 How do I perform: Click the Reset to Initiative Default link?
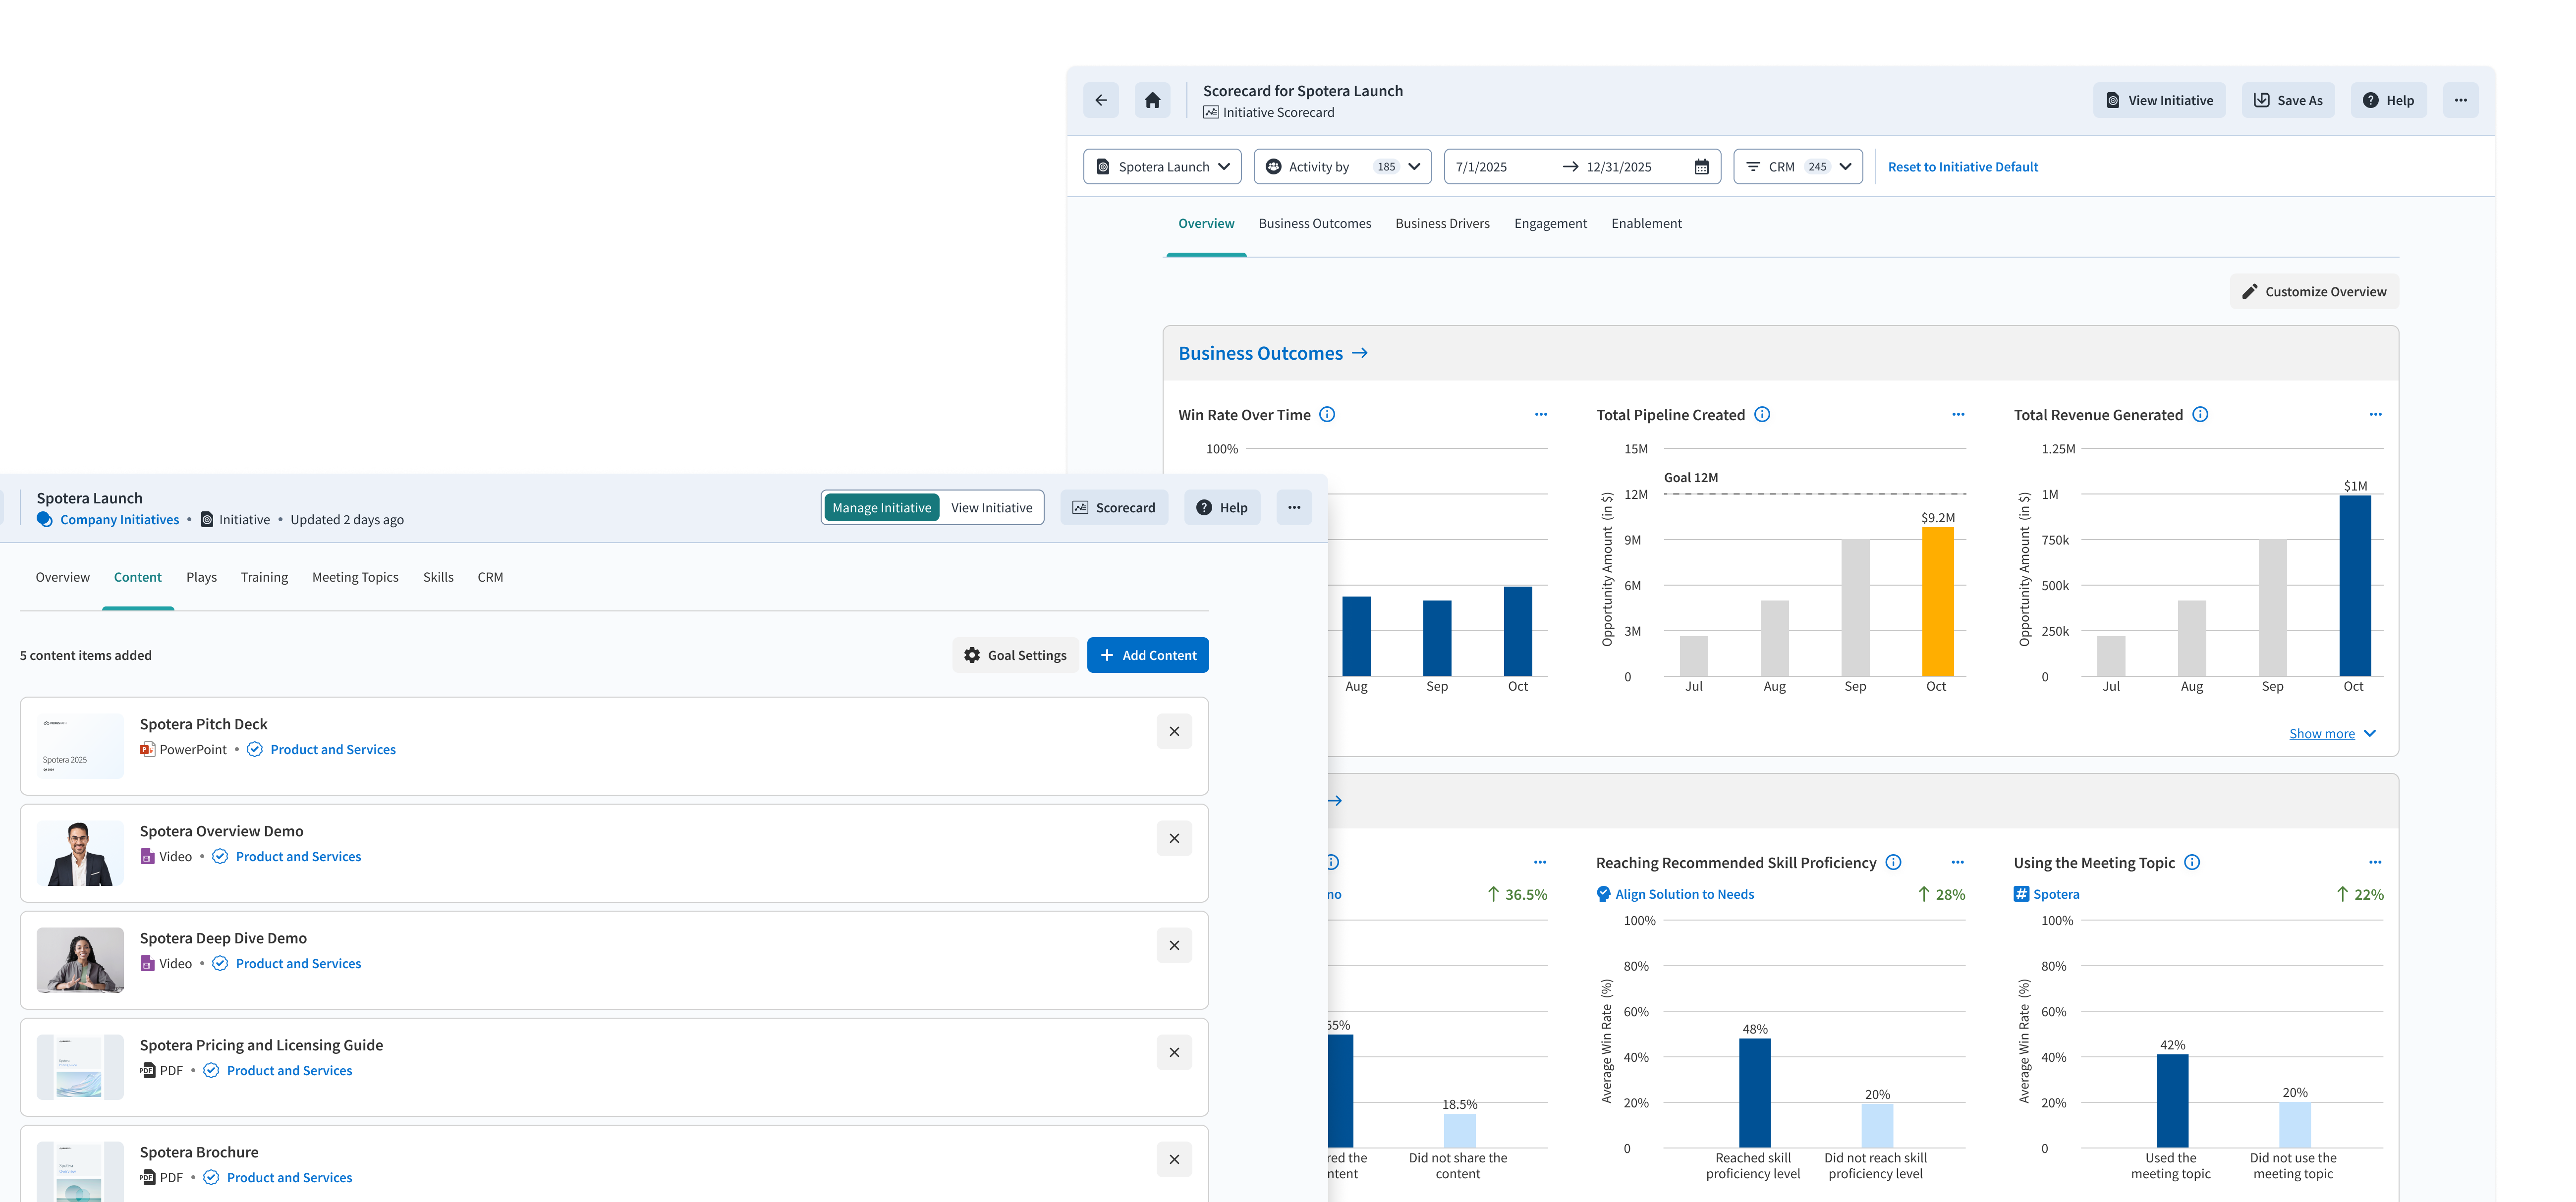pos(1962,167)
